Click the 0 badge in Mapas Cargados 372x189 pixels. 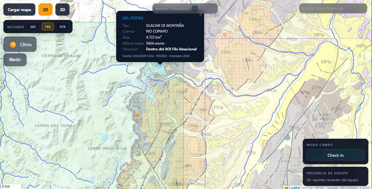(195, 9)
